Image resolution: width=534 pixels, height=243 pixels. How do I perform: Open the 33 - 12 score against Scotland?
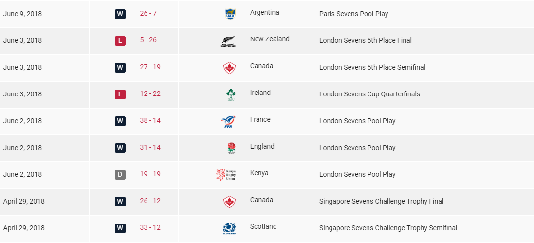point(150,227)
